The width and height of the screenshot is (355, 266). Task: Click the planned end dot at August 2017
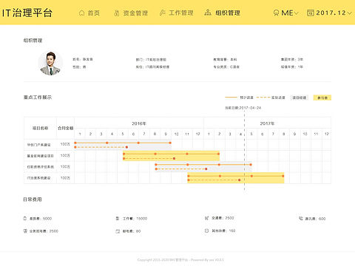point(283,176)
